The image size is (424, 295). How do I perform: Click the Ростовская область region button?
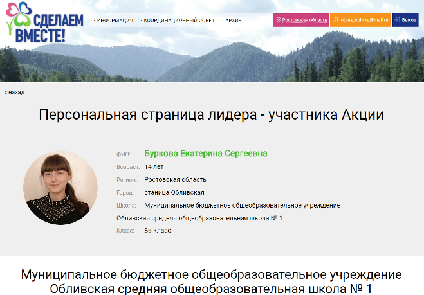[301, 20]
